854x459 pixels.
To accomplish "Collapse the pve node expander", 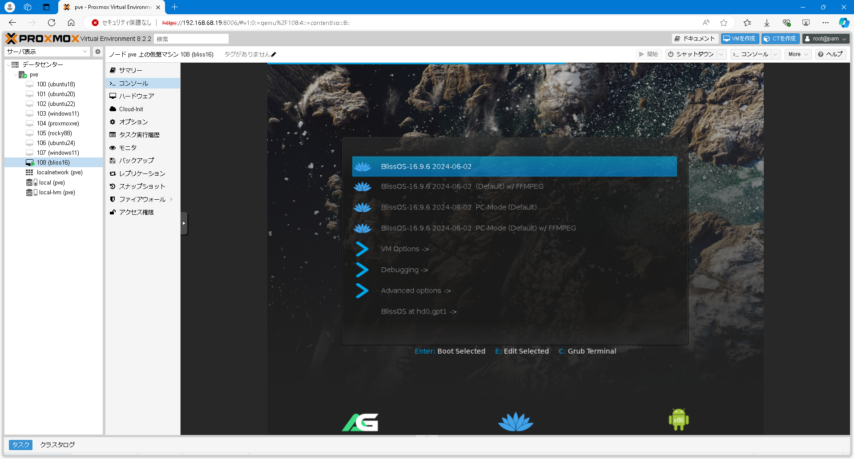I will tap(15, 74).
